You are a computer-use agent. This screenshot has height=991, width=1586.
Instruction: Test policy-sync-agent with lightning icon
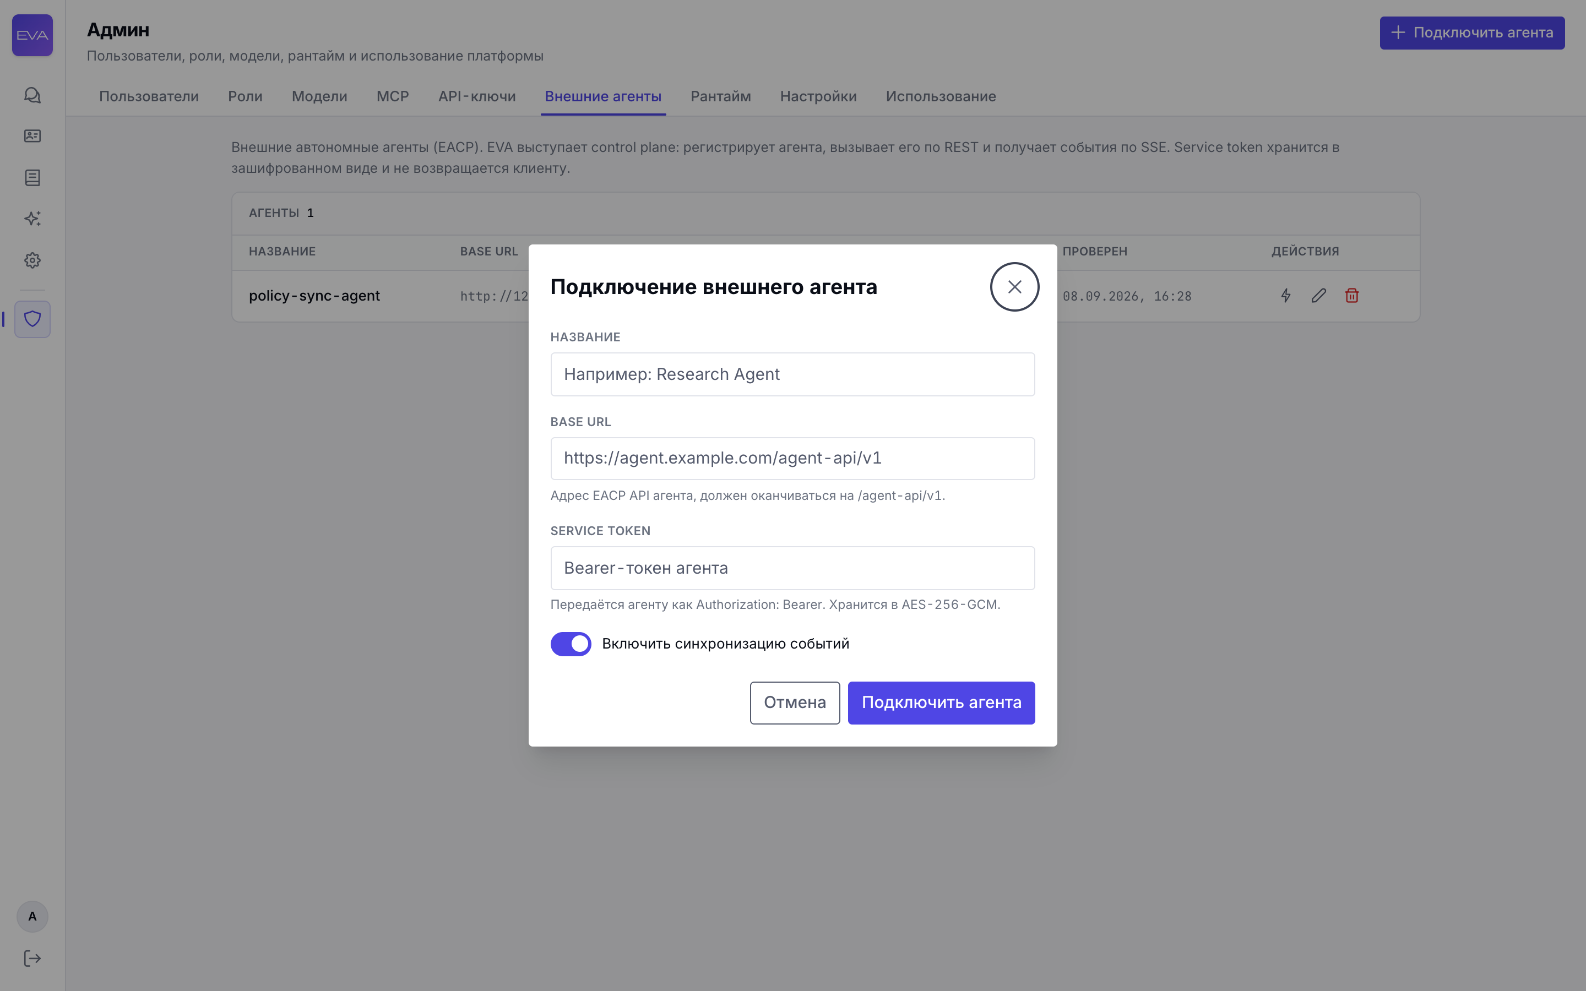(1286, 296)
